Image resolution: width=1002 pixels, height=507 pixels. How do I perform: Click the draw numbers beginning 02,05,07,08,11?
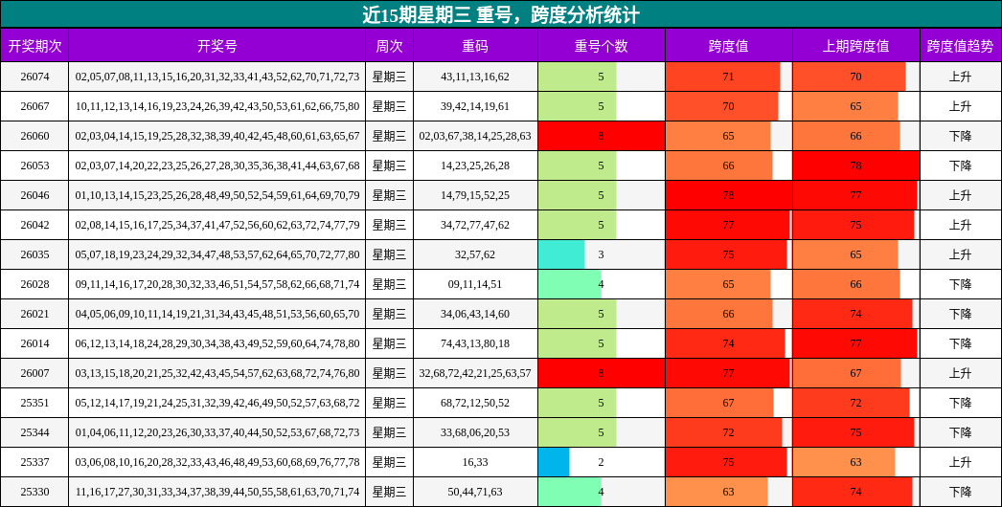(217, 77)
